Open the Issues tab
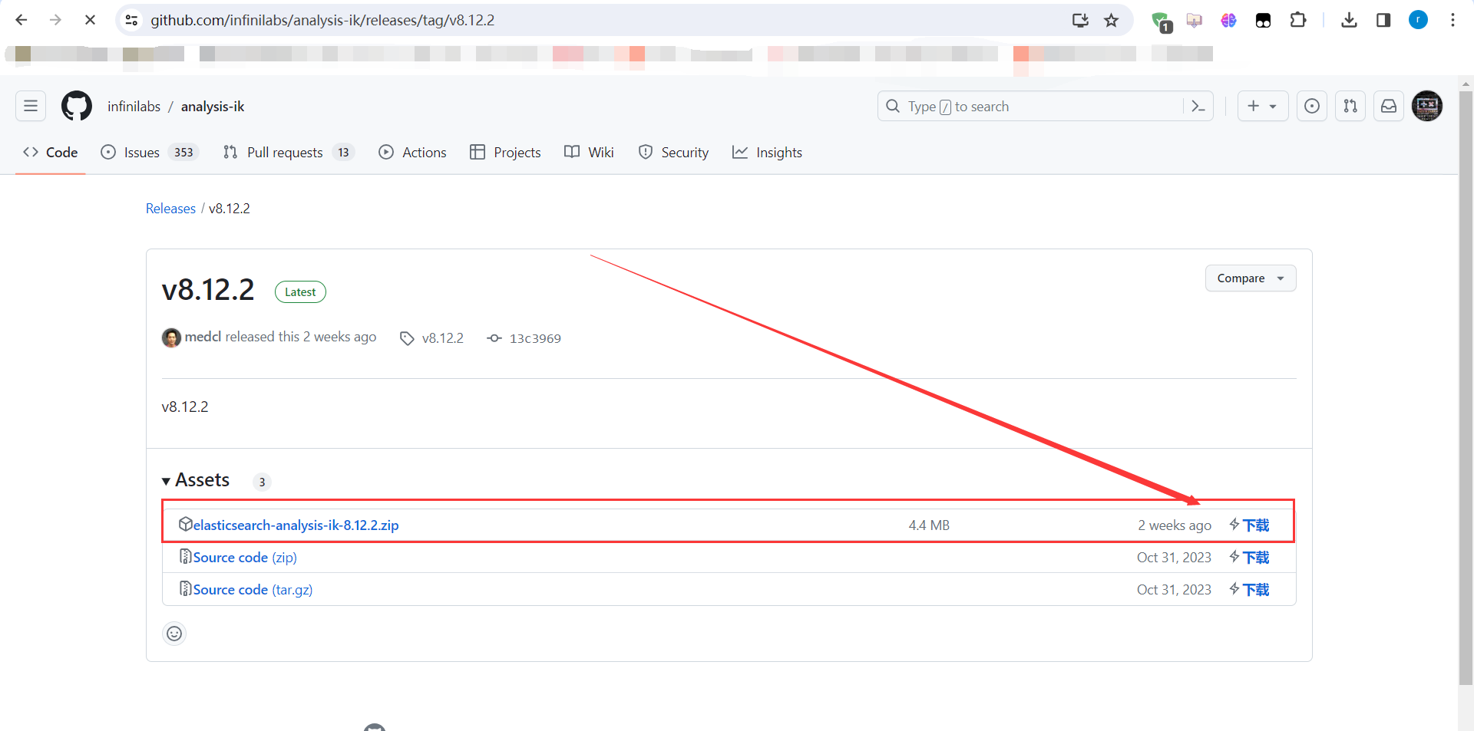The width and height of the screenshot is (1474, 731). tap(150, 152)
